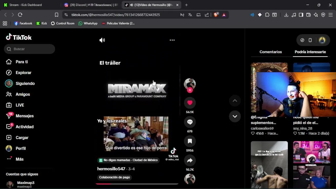Image resolution: width=336 pixels, height=189 pixels.
Task: Open the UZUMAKI recommended video thumbnail
Action: pyautogui.click(x=312, y=165)
